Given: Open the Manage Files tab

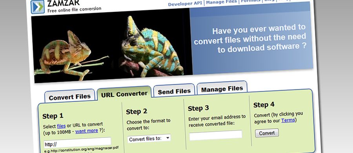Looking at the screenshot, I should point(222,89).
